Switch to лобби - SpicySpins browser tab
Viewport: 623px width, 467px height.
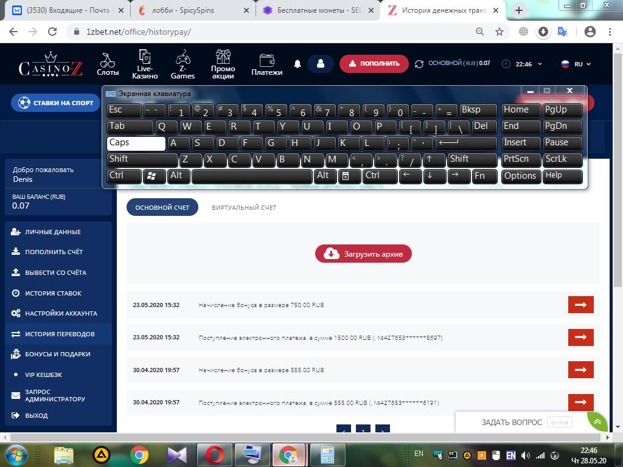[193, 11]
